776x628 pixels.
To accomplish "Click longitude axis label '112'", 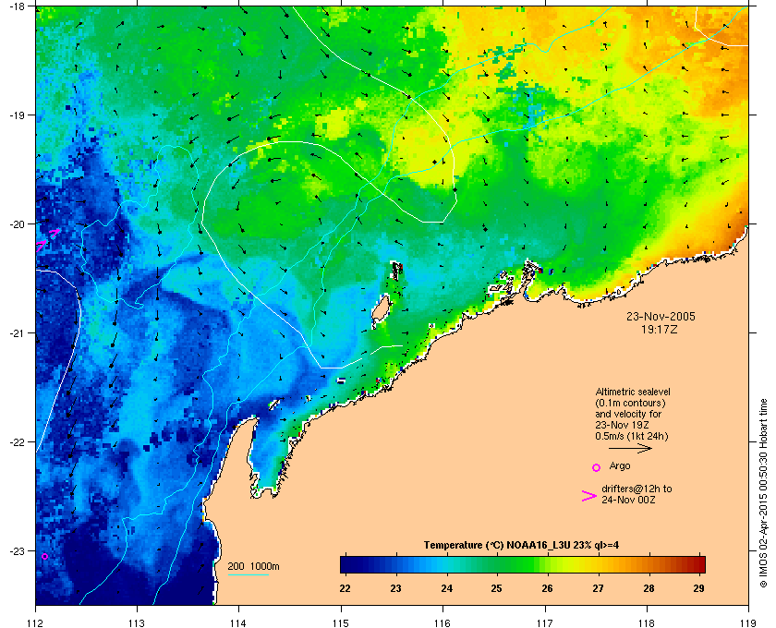I will [x=35, y=622].
